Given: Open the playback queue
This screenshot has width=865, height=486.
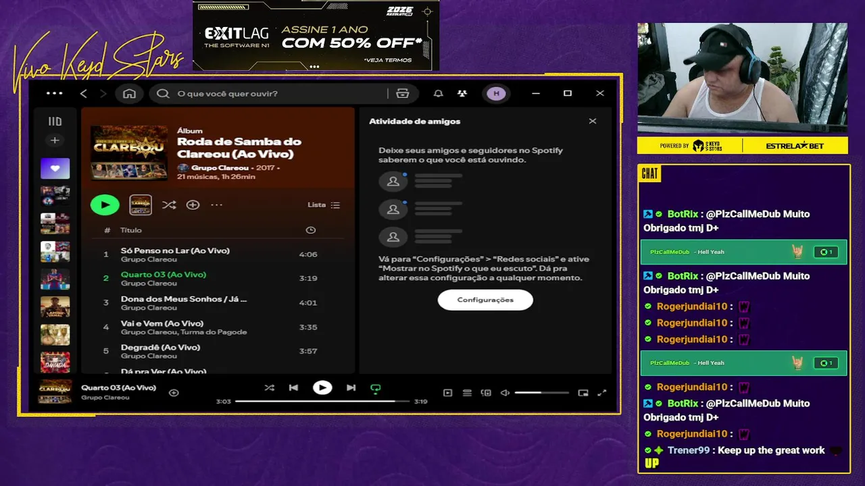Looking at the screenshot, I should 467,393.
